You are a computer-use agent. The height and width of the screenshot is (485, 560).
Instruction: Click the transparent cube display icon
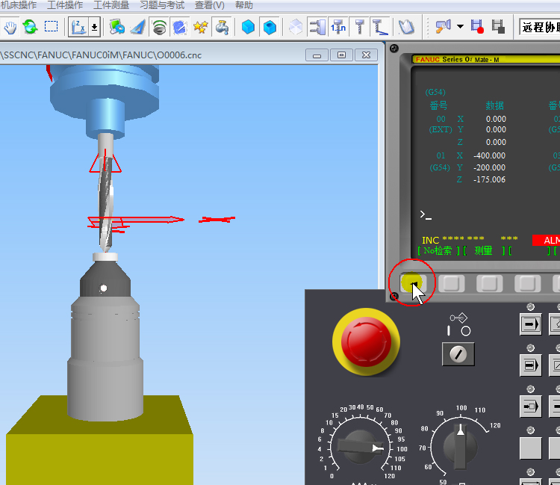296,27
